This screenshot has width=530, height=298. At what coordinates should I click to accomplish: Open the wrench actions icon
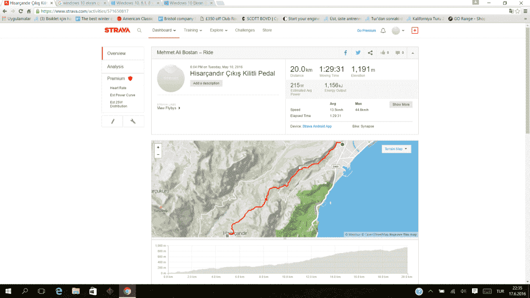click(133, 121)
